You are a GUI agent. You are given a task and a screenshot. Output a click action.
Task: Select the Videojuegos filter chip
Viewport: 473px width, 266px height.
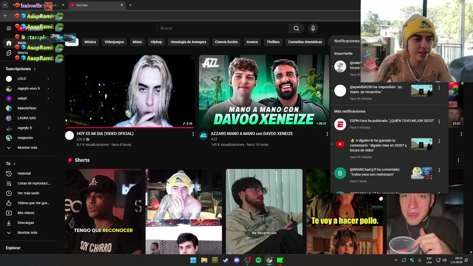[x=114, y=42]
